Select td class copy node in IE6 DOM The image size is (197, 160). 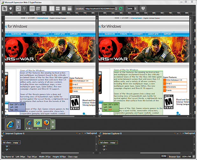point(10,143)
